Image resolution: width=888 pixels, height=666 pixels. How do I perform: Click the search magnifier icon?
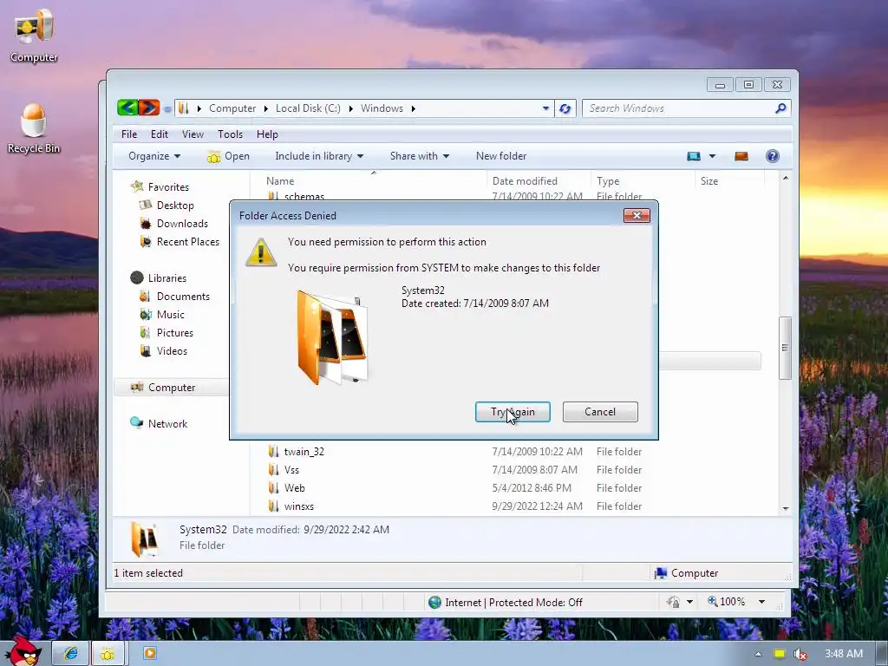pyautogui.click(x=780, y=108)
